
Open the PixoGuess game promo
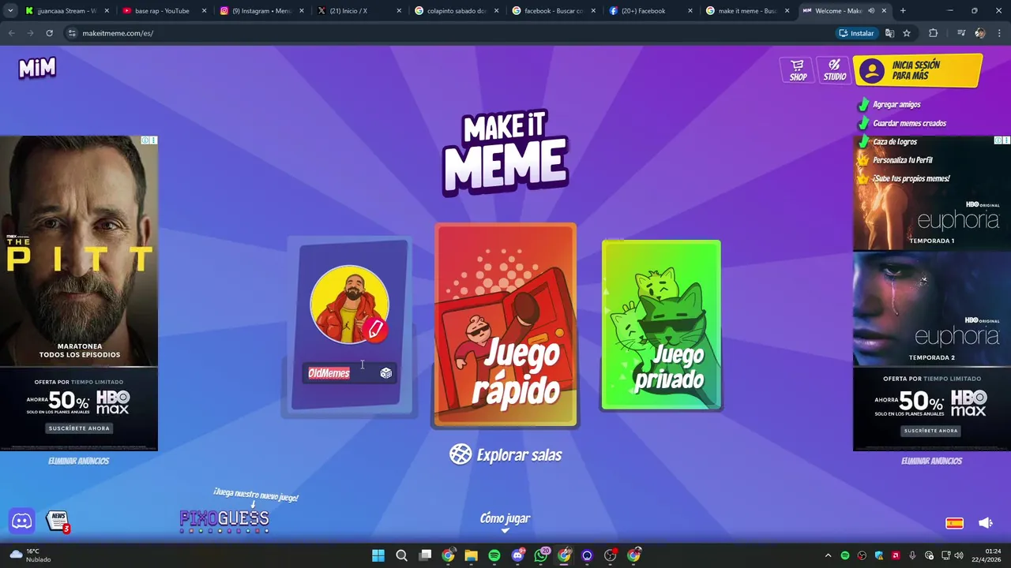(225, 518)
